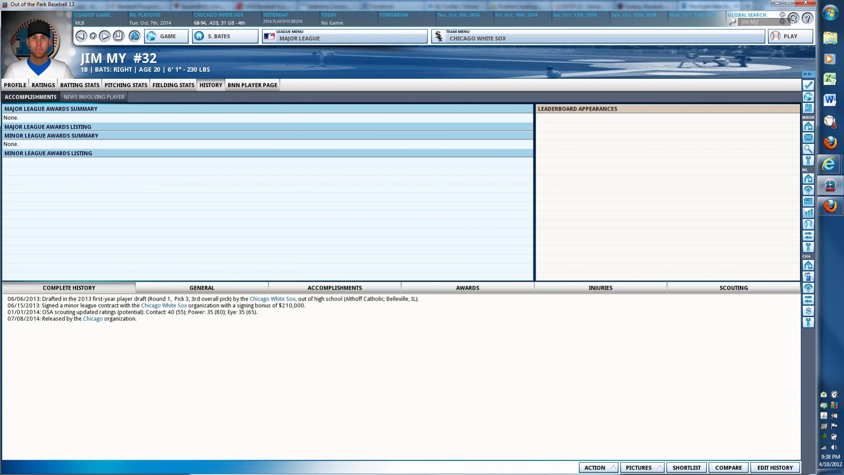Open the schedule table icon under ML
The image size is (844, 475).
coord(808,202)
